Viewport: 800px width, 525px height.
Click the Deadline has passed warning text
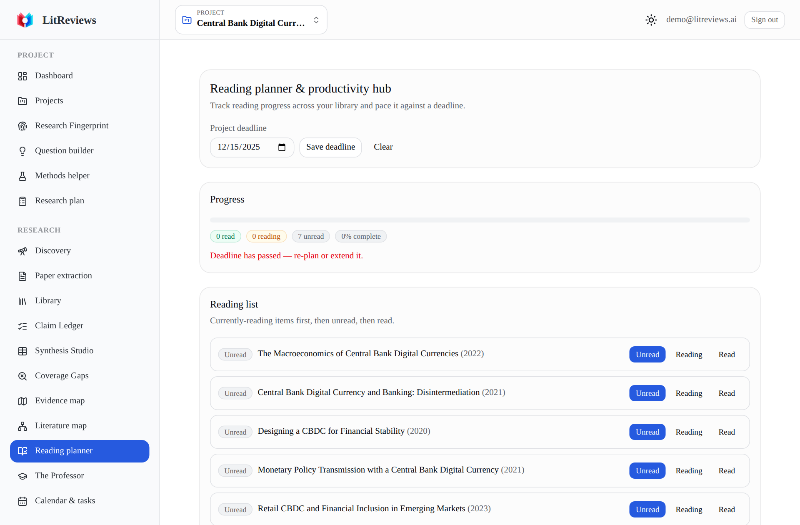pos(286,255)
